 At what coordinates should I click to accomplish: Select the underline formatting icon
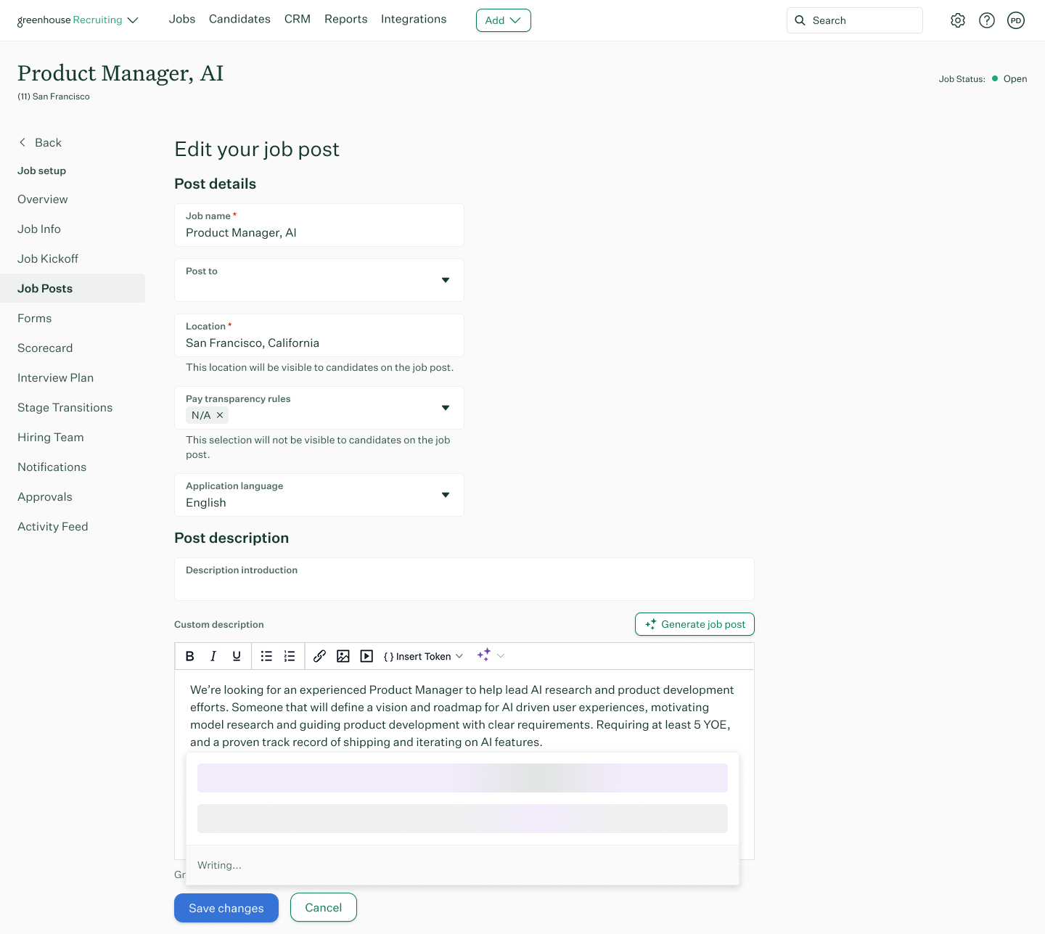point(236,655)
